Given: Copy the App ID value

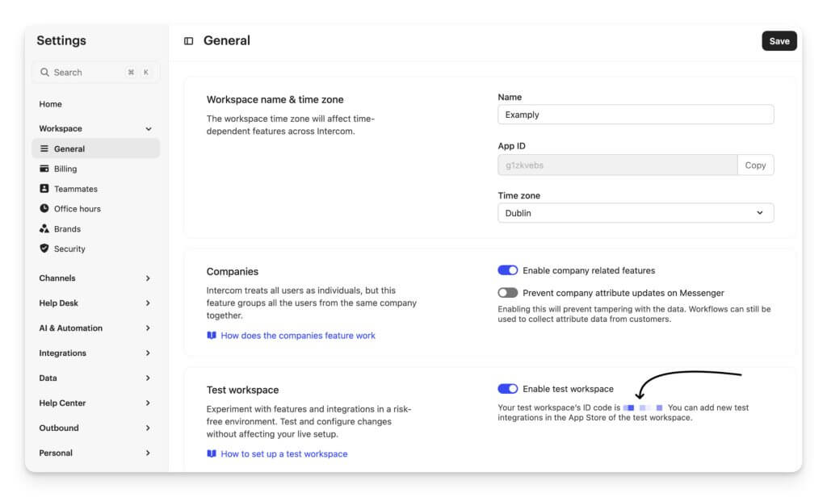Looking at the screenshot, I should (x=755, y=165).
